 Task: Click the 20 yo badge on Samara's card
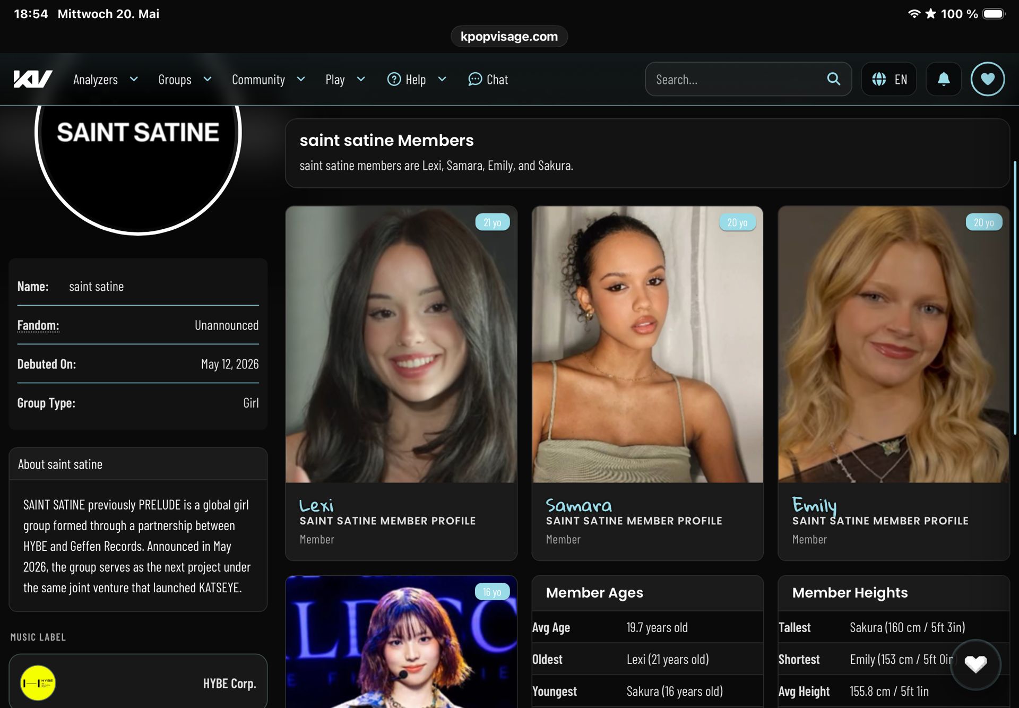737,222
